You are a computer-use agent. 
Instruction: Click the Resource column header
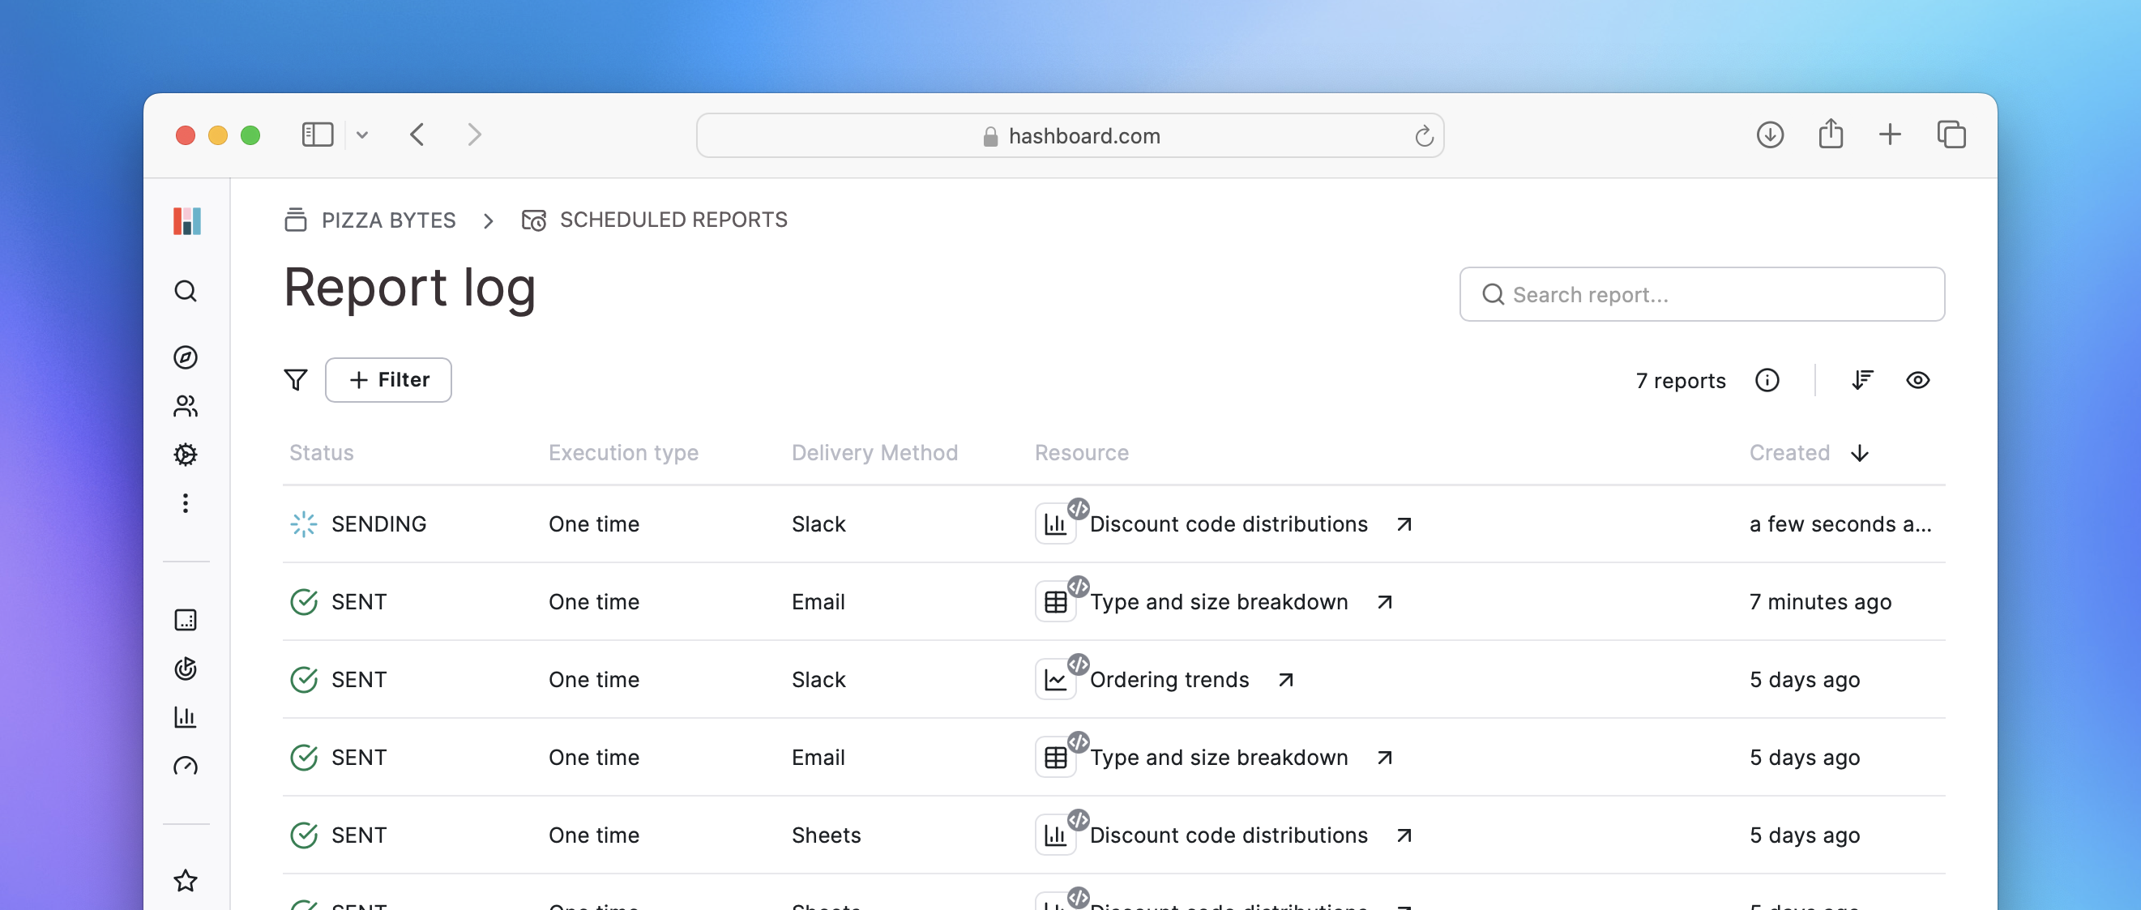pyautogui.click(x=1081, y=453)
